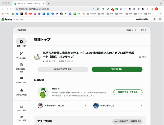The image size is (164, 125).
Task: Open the Chrome extensions puzzle icon
Action: pyautogui.click(x=148, y=9)
